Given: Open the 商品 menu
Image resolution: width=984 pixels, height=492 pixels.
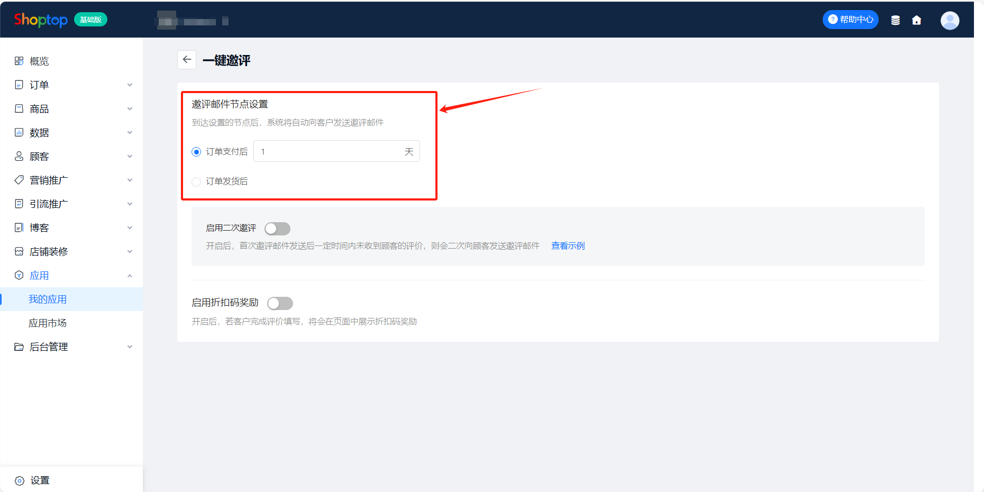Looking at the screenshot, I should [71, 108].
